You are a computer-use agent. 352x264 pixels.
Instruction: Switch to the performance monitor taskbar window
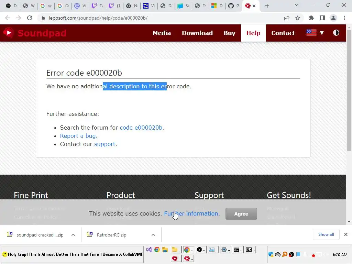coord(213,250)
